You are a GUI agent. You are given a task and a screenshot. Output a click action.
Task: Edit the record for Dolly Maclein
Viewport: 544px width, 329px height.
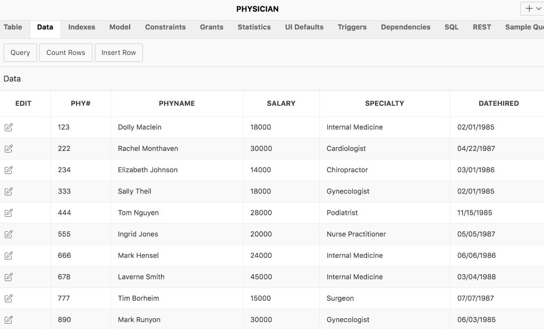click(x=8, y=127)
